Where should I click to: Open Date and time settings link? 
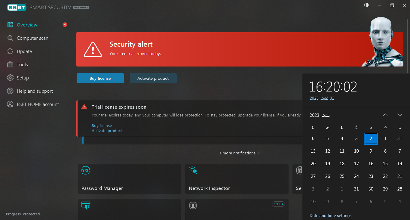331,215
